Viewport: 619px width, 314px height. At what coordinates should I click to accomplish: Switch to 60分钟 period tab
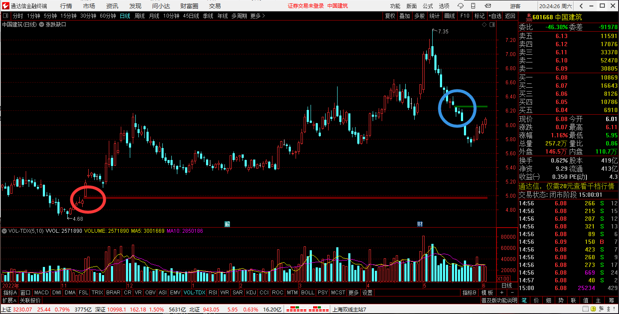[x=108, y=16]
